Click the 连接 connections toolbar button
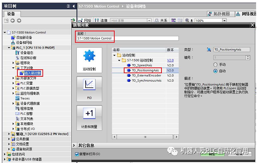 click(x=101, y=21)
